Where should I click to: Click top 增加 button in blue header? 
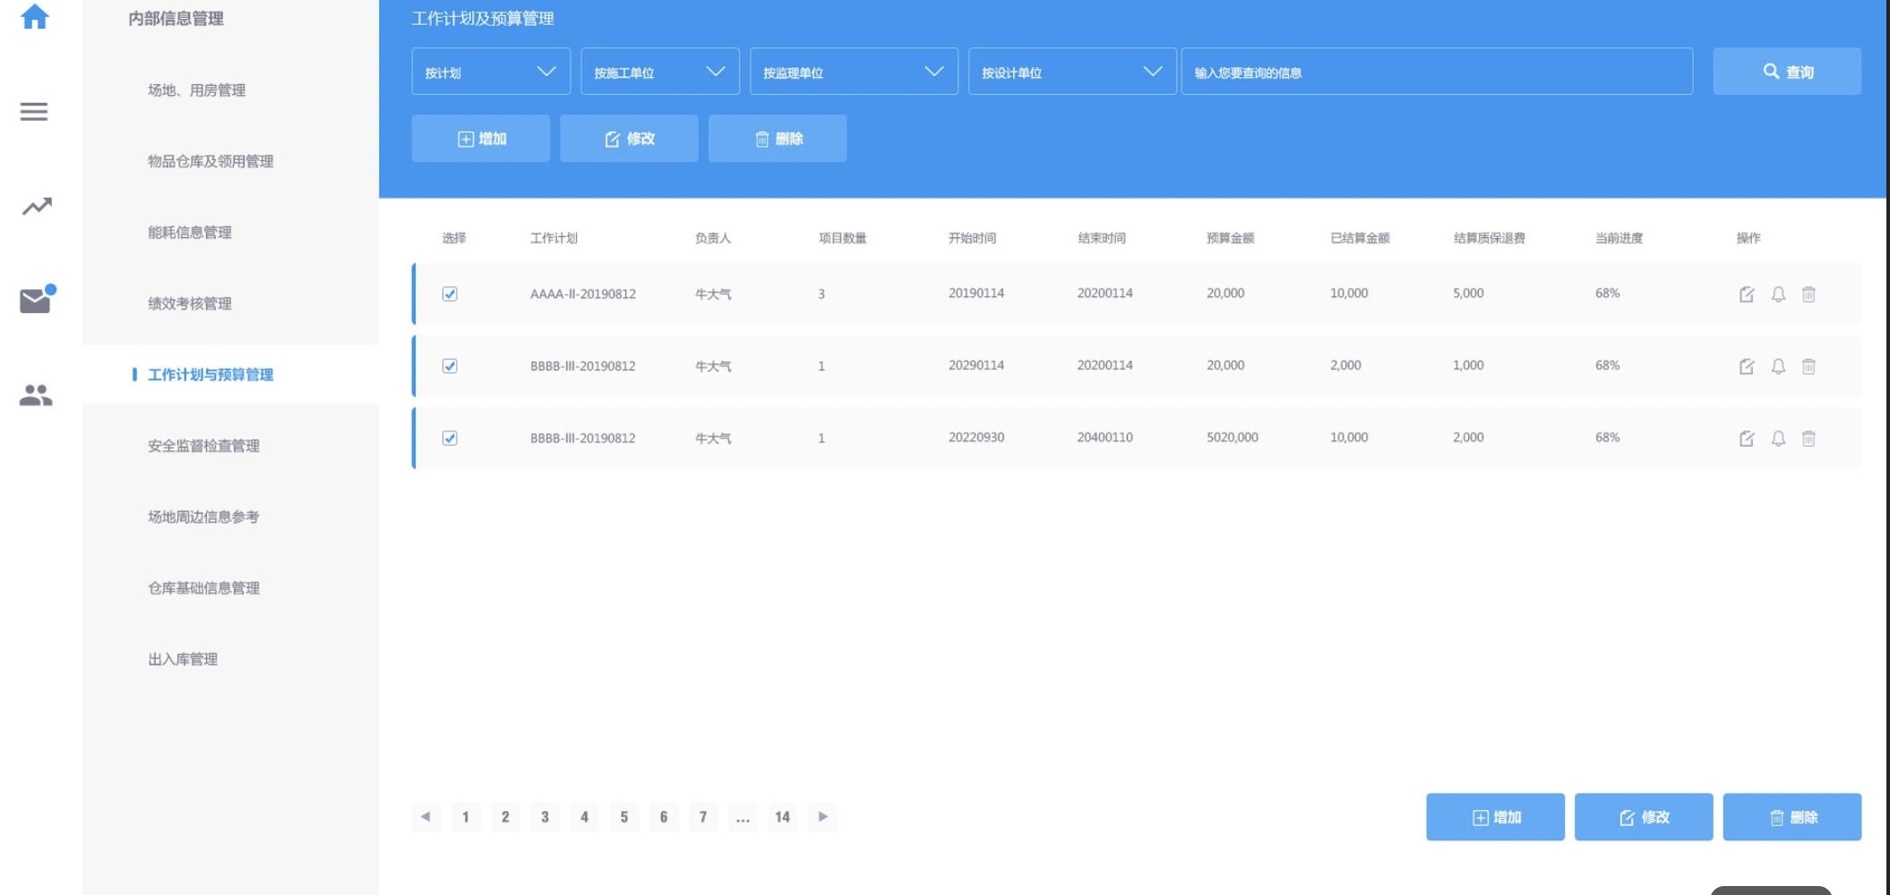(481, 139)
